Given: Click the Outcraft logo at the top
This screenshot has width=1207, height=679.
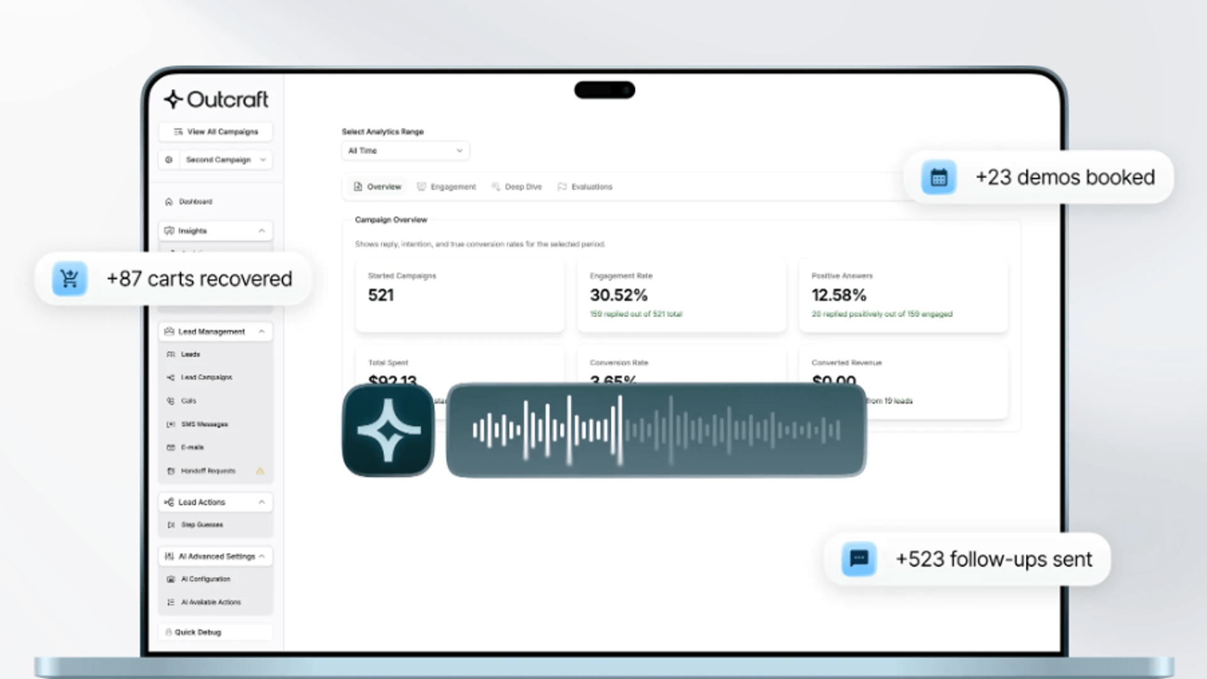Looking at the screenshot, I should (x=216, y=99).
